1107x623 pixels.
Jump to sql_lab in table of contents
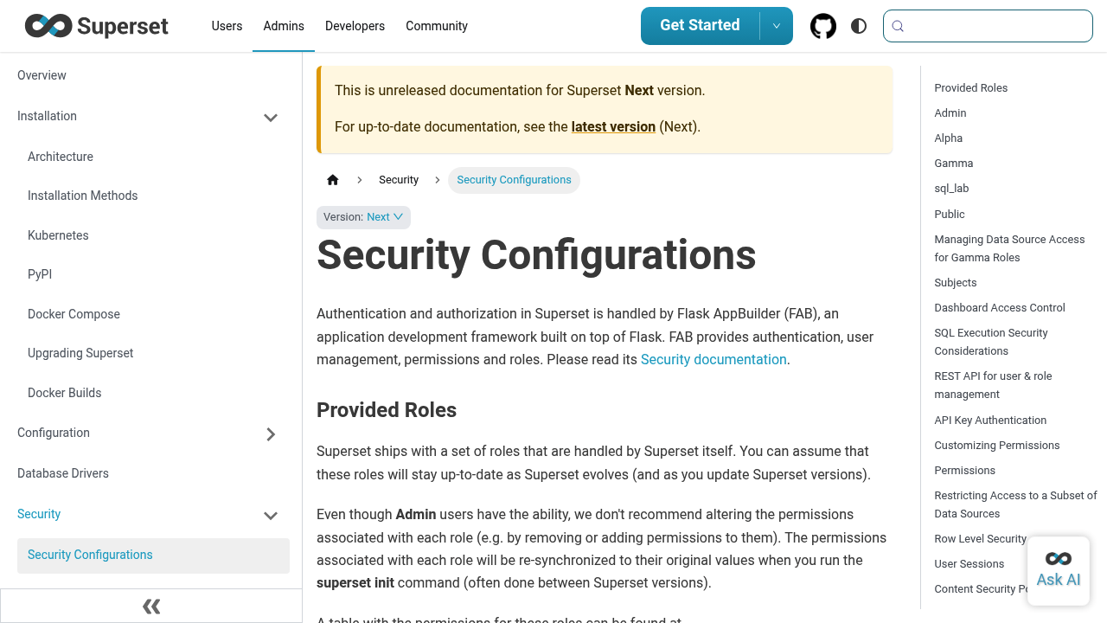point(951,189)
